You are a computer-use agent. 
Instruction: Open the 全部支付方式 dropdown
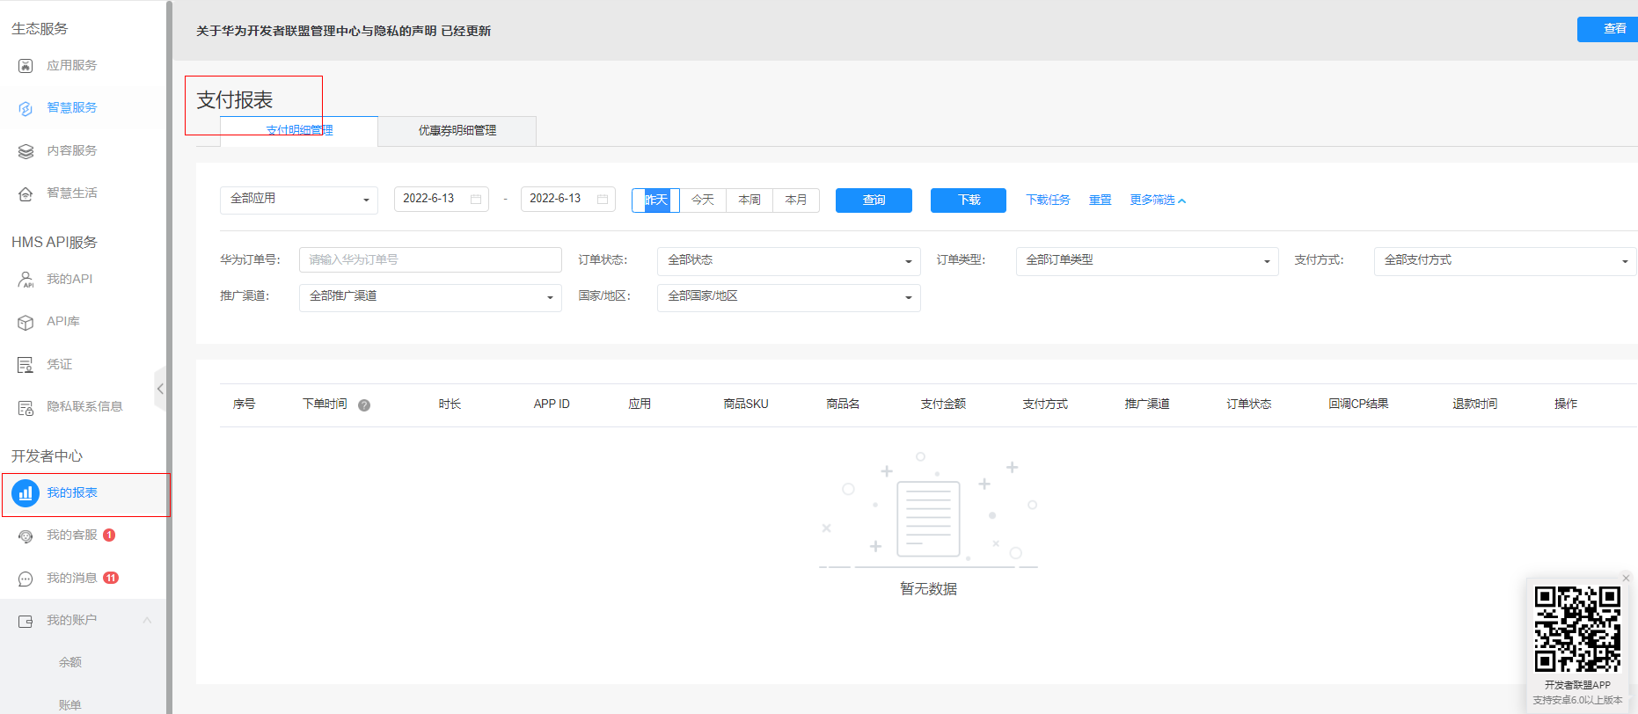[x=1505, y=261]
